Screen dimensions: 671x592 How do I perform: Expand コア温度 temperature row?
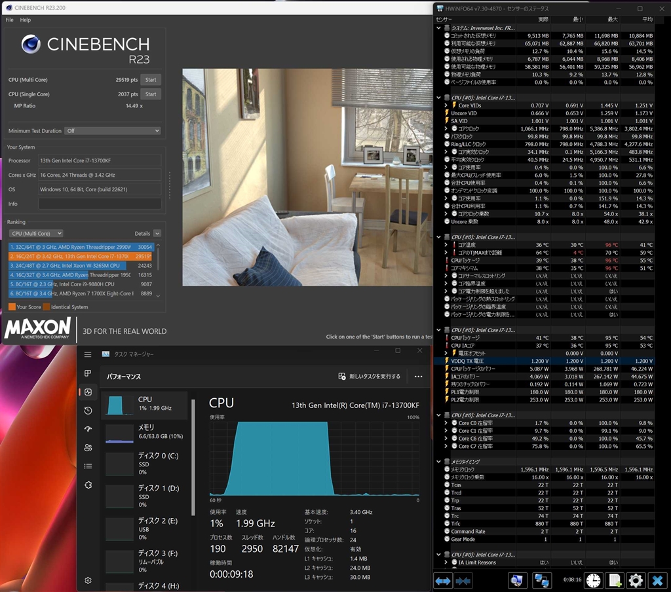[x=446, y=245]
